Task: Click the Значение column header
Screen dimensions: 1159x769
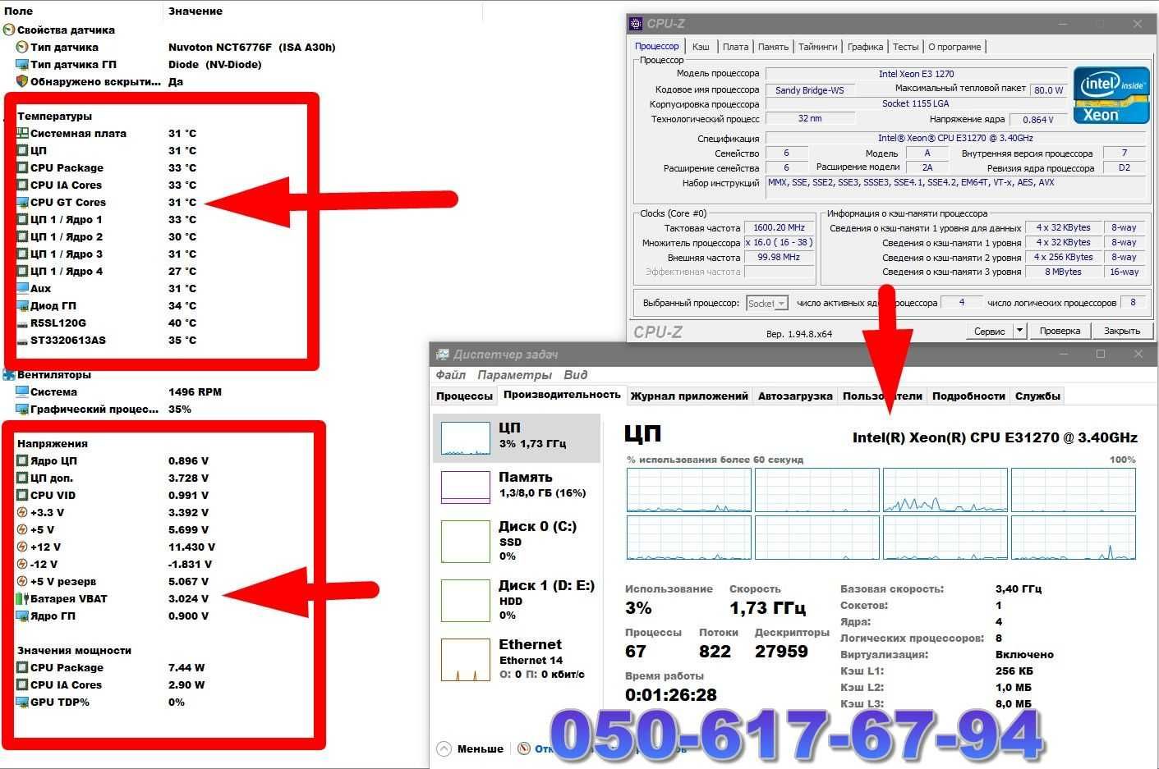Action: click(x=195, y=11)
